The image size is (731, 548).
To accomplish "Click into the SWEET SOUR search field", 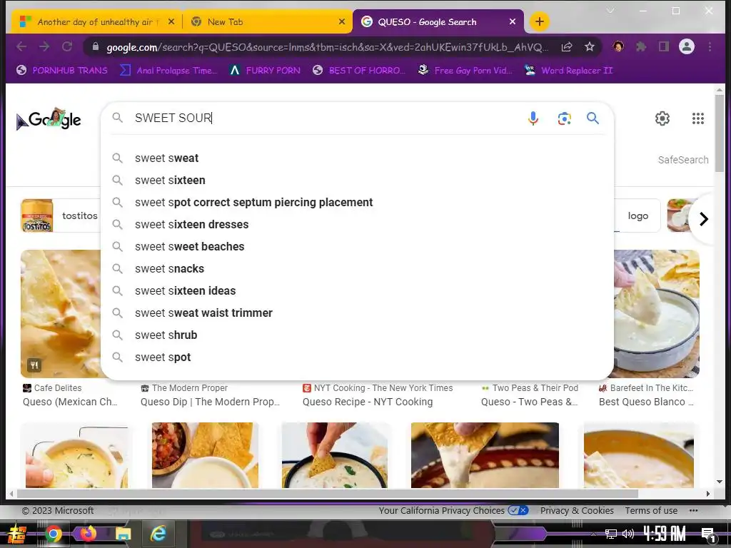I will (x=326, y=118).
